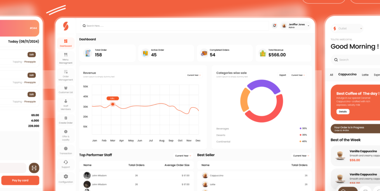Open the Transaction section

[65, 151]
